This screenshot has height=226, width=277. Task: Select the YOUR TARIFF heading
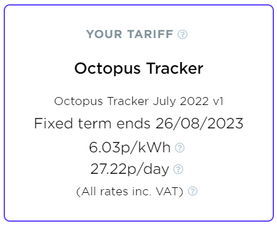pos(130,34)
